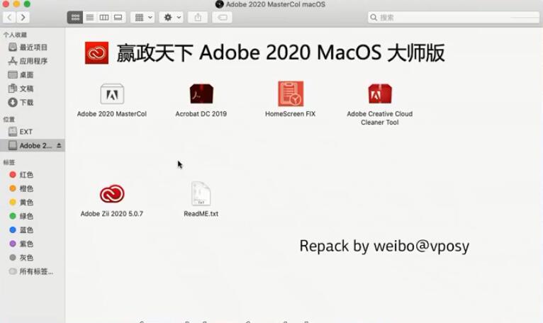543x323 pixels.
Task: Eject the Adobe 2... mounted volume
Action: pos(59,146)
